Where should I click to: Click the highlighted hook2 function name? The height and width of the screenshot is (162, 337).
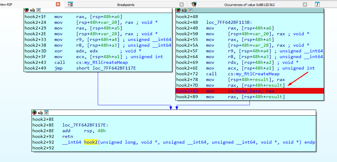coord(91,142)
